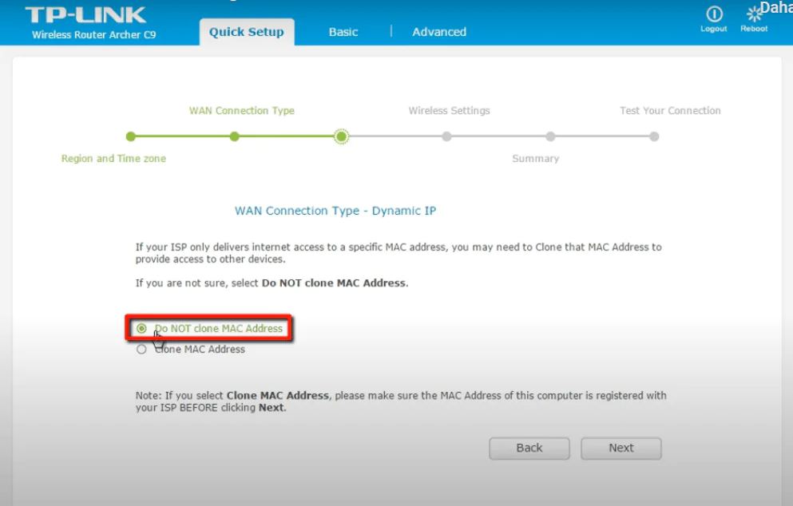This screenshot has width=793, height=506.
Task: Click the Next button
Action: click(x=621, y=448)
